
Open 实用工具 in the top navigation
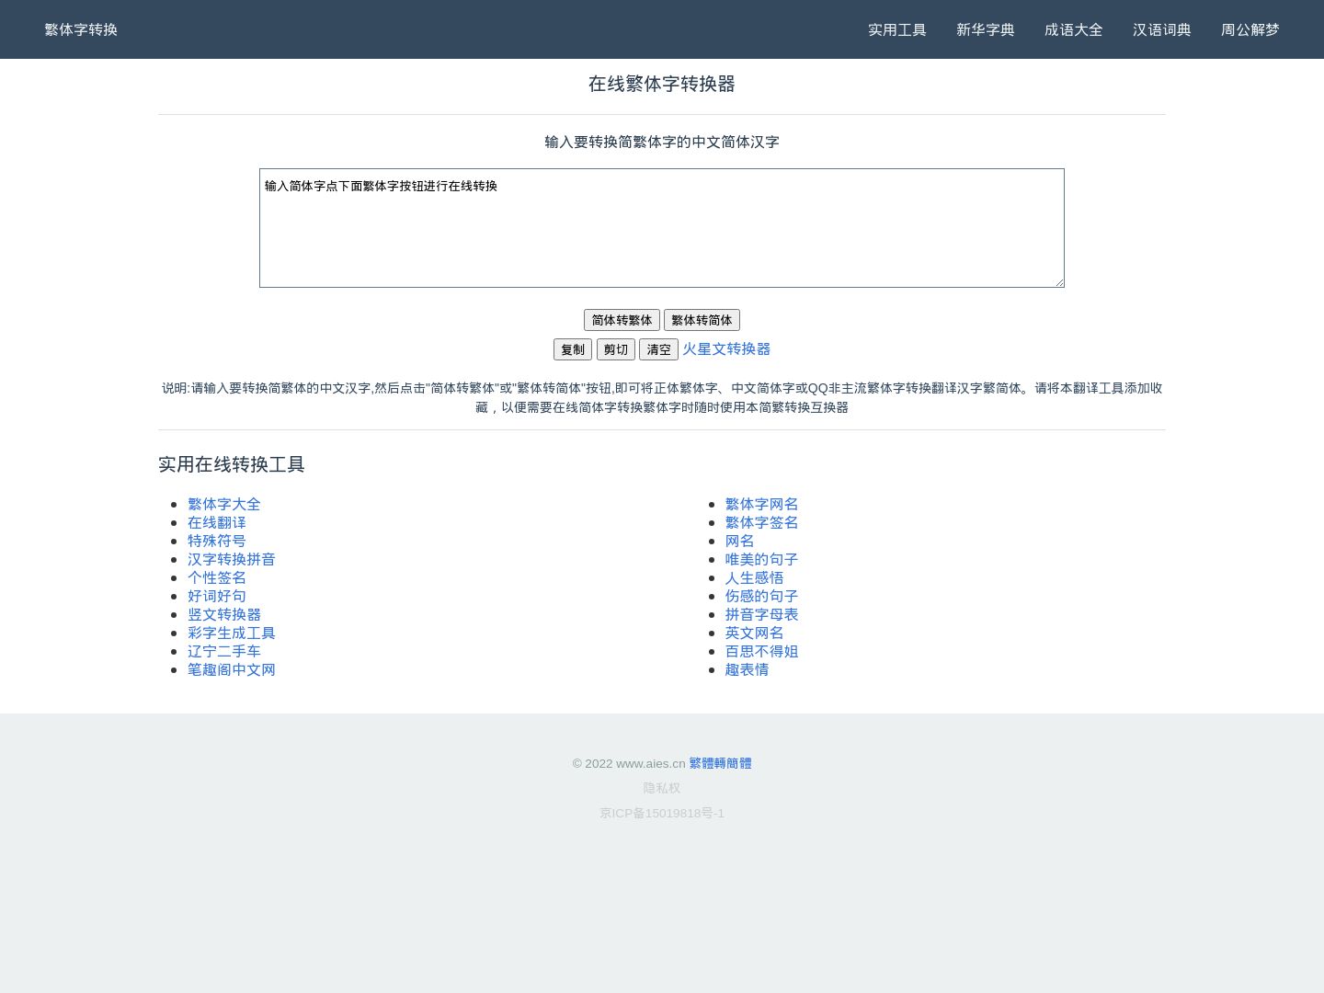pos(896,29)
